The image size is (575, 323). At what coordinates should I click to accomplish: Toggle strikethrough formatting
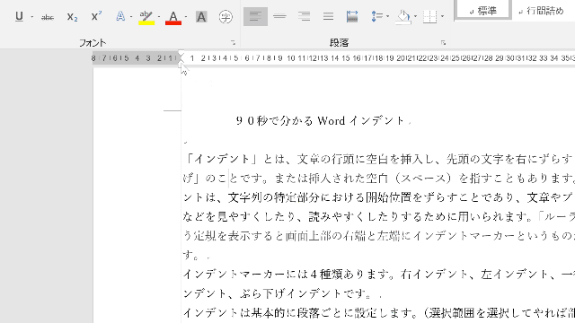(48, 16)
